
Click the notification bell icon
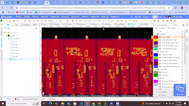pos(165,17)
